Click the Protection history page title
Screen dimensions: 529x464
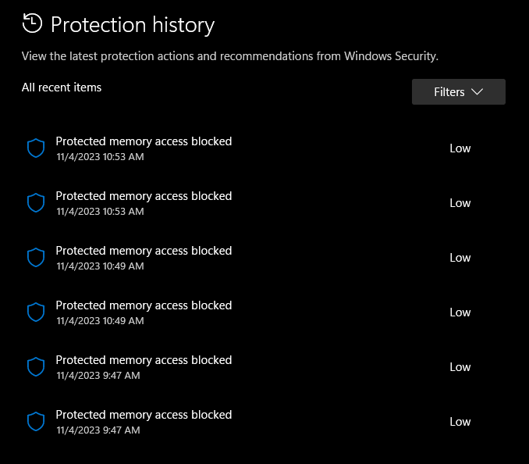click(x=133, y=25)
